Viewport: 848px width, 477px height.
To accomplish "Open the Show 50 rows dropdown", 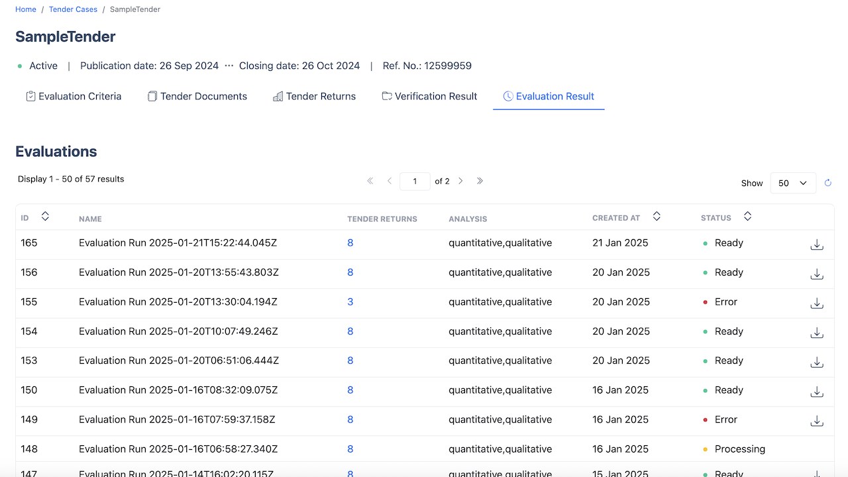I will tap(793, 183).
